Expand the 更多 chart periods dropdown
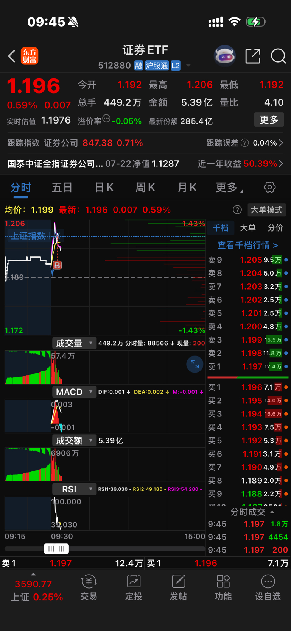Image resolution: width=291 pixels, height=631 pixels. [x=230, y=187]
